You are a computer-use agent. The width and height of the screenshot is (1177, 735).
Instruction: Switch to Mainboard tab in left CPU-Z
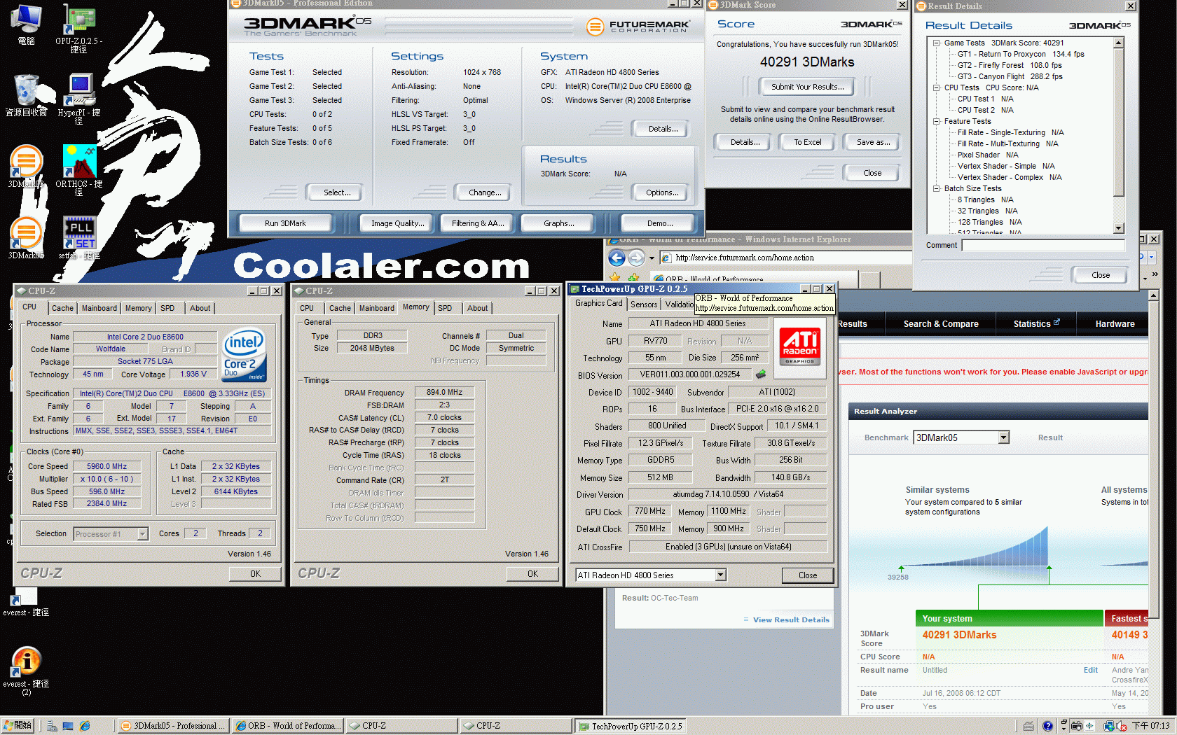pyautogui.click(x=99, y=308)
